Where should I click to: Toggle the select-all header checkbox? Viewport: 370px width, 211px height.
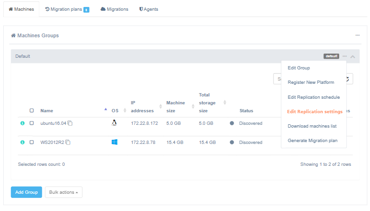32,111
